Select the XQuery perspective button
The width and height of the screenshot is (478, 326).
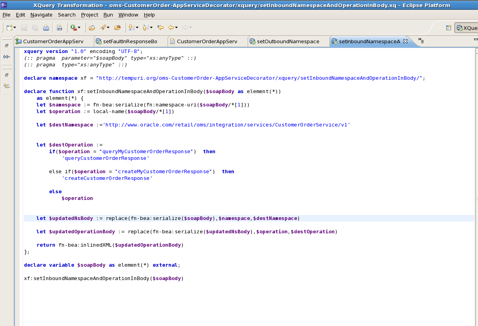pyautogui.click(x=467, y=28)
